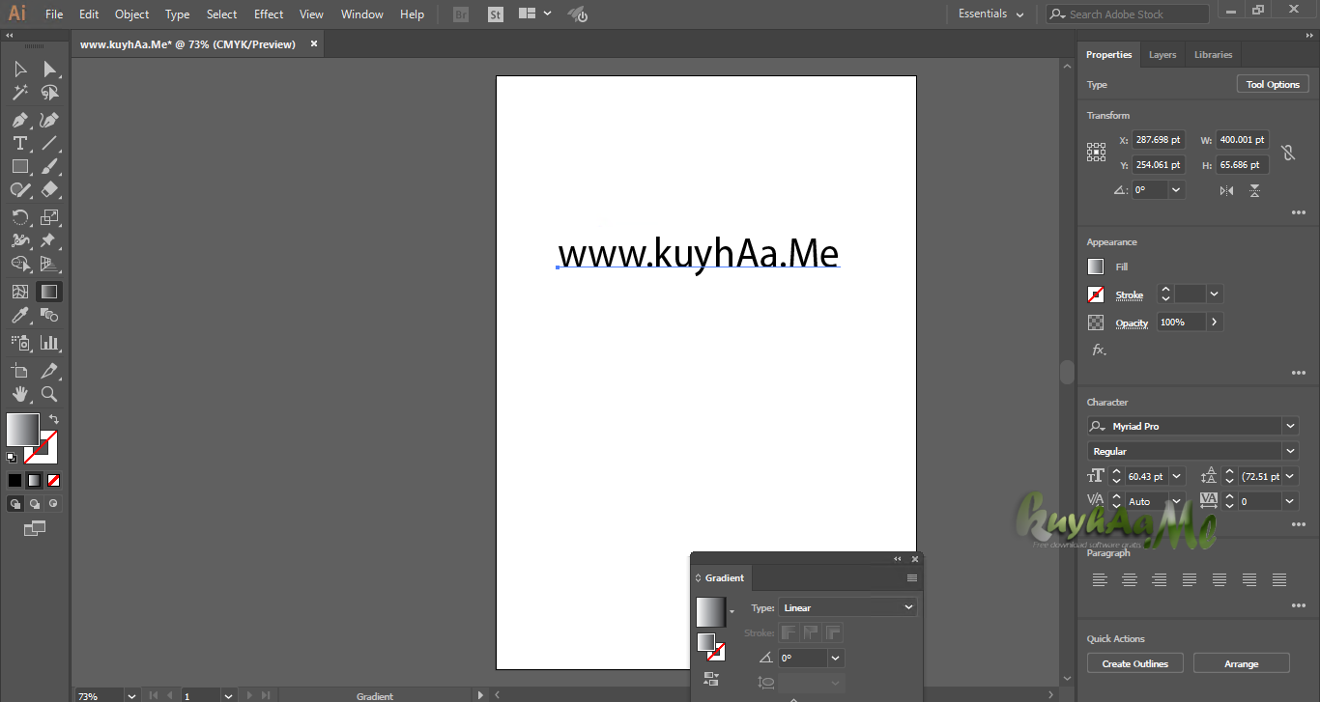Choose the Slice tool
The width and height of the screenshot is (1320, 702).
coord(49,371)
